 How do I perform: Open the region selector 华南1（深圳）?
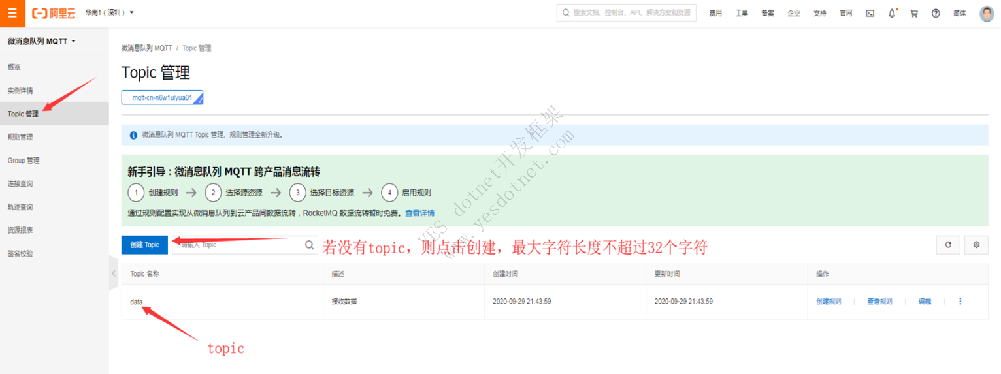[109, 12]
